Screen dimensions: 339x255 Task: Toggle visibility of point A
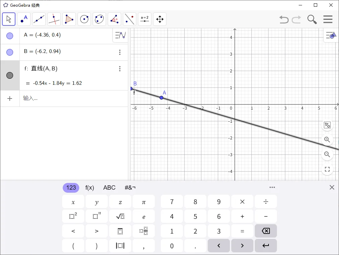(10, 36)
